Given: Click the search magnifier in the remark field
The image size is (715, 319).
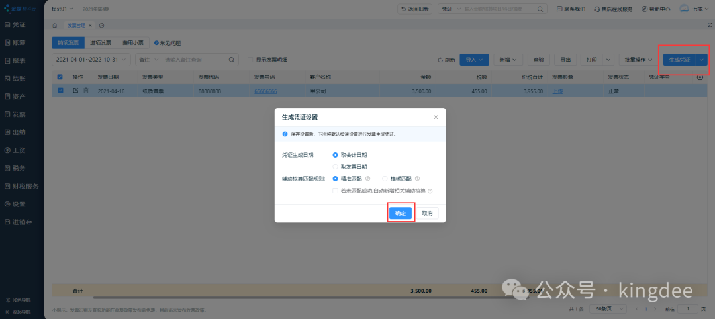Looking at the screenshot, I should click(x=231, y=60).
